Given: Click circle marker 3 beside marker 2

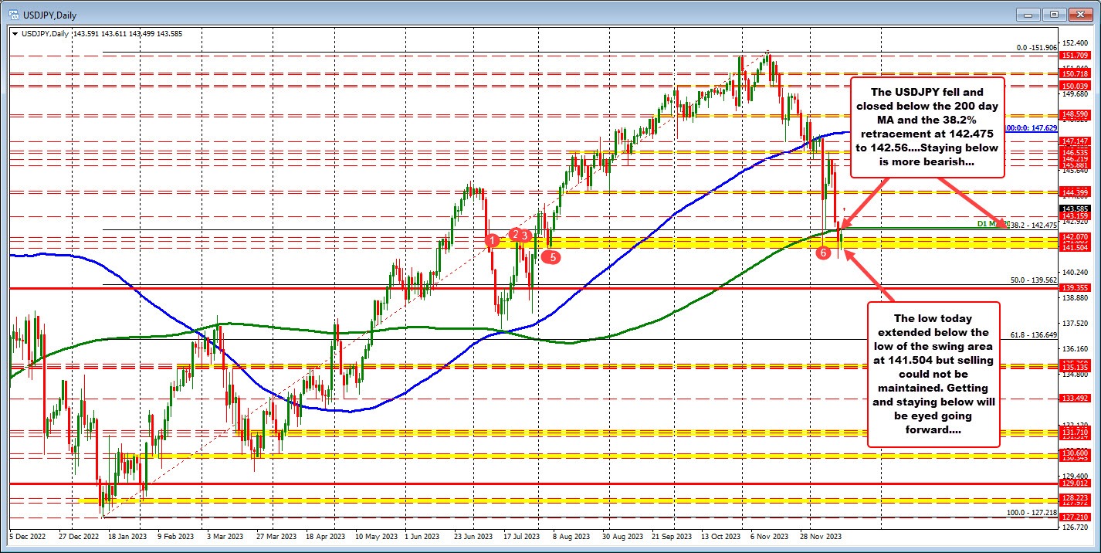Looking at the screenshot, I should pos(526,234).
